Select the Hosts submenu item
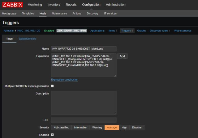 [43, 14]
